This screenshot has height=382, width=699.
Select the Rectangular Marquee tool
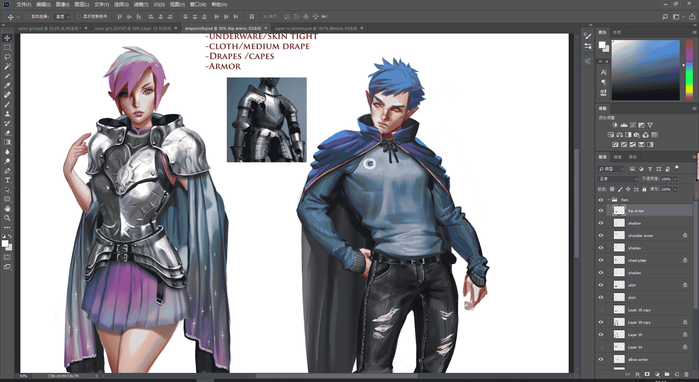[7, 47]
